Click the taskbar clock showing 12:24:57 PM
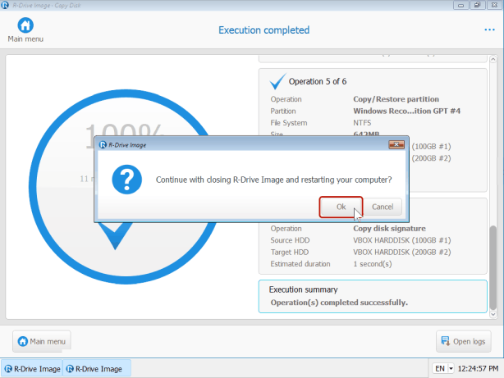 tap(478, 369)
